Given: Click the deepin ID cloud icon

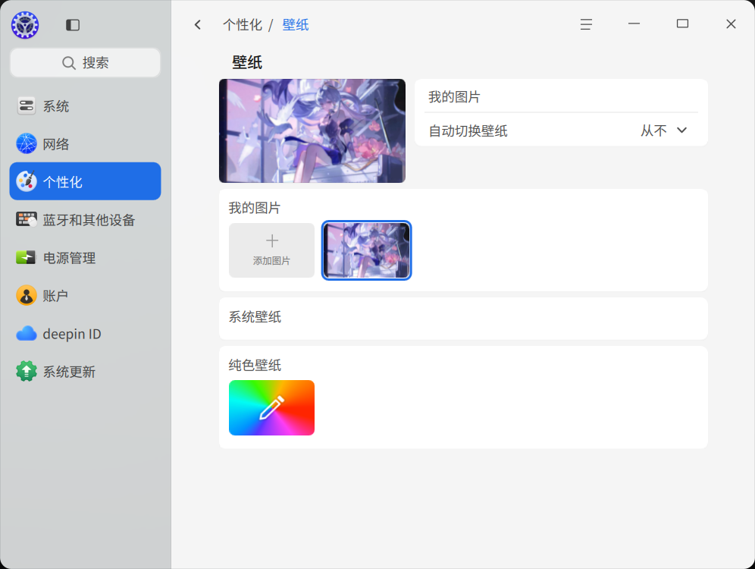Looking at the screenshot, I should coord(27,333).
